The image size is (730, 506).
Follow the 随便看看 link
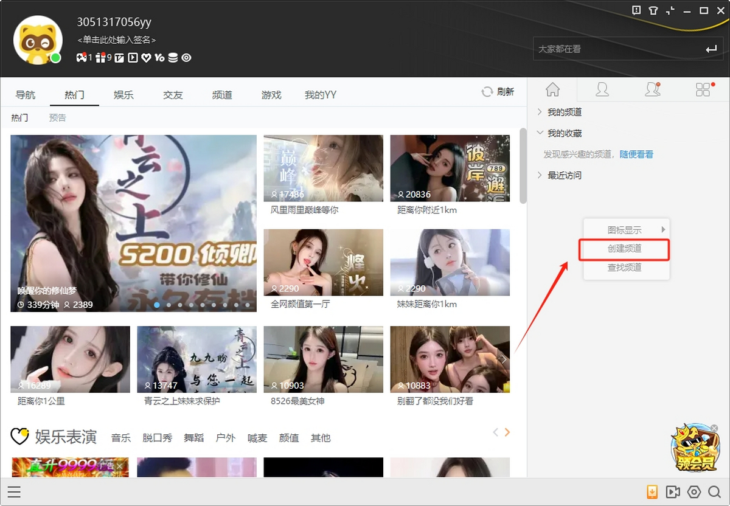[x=636, y=154]
